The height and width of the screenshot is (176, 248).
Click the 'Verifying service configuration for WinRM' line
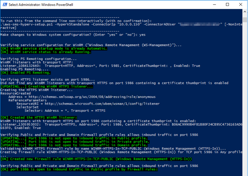tap(91, 45)
